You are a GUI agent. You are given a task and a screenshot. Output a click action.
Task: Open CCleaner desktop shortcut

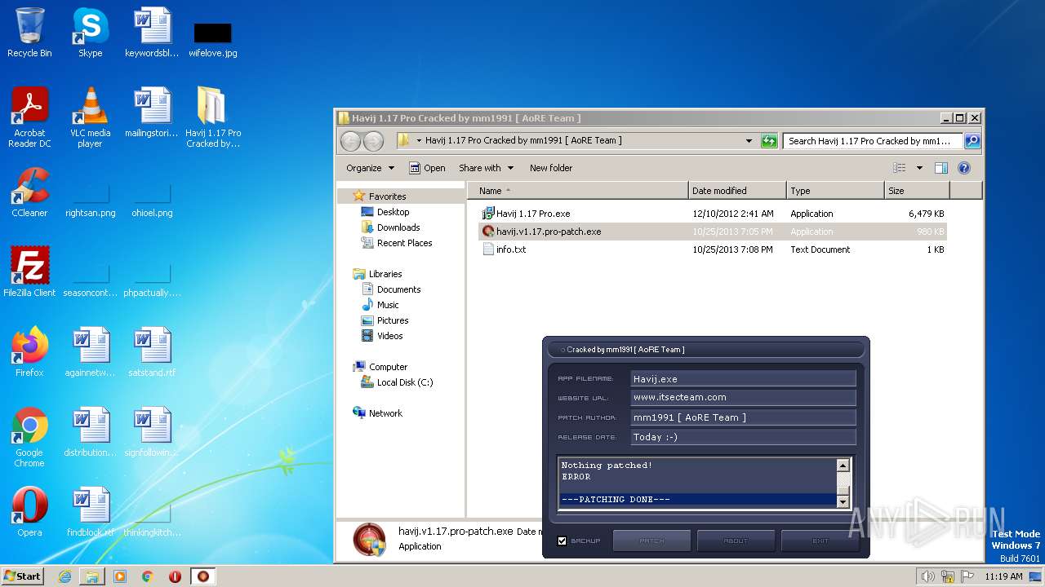tap(29, 192)
